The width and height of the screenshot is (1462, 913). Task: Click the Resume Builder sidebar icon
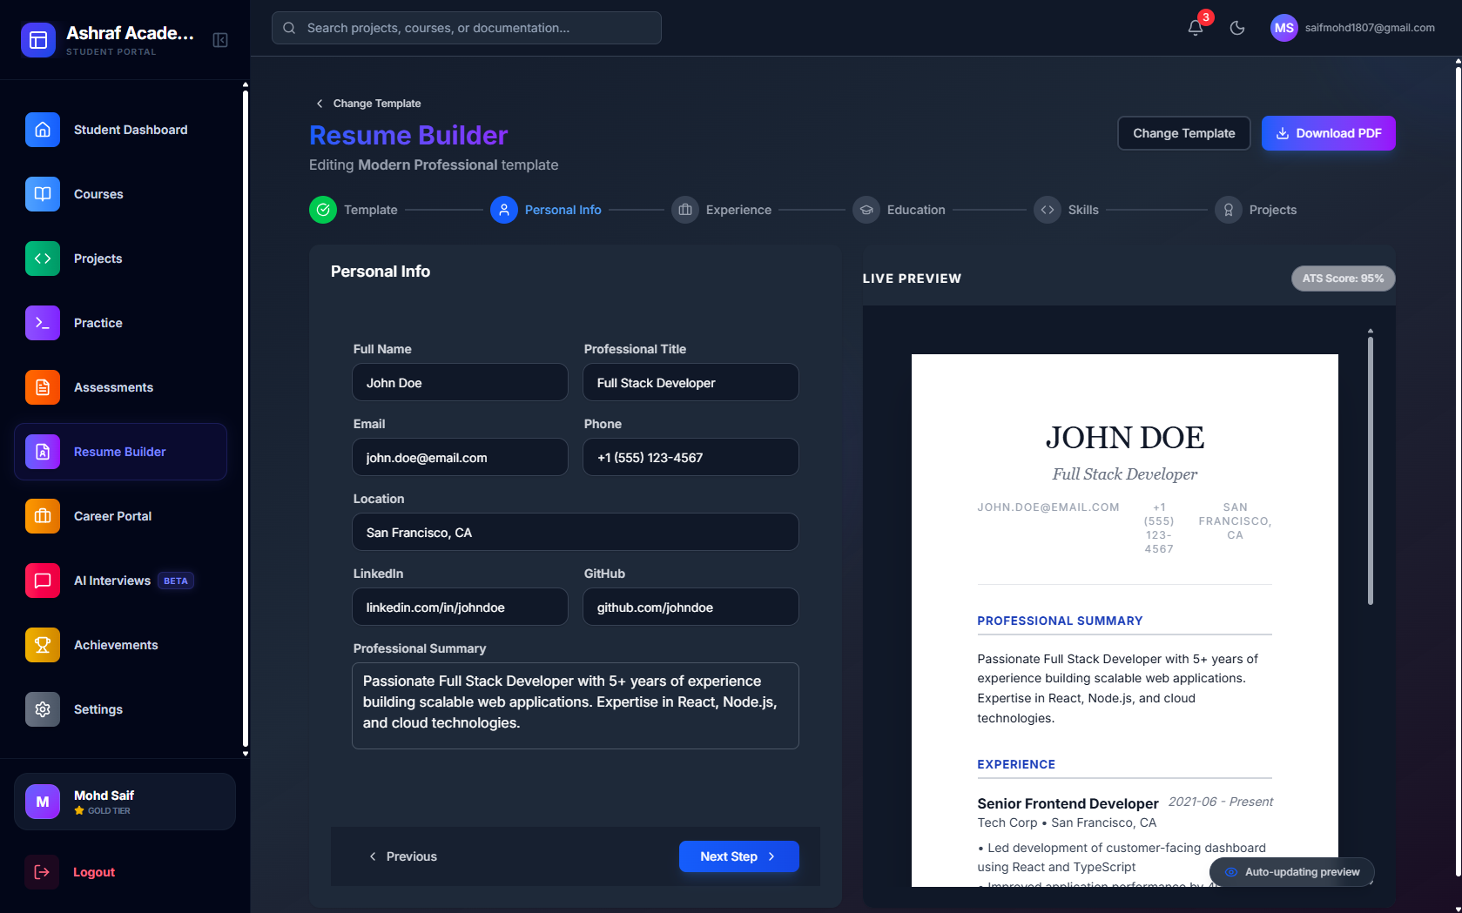pos(43,452)
